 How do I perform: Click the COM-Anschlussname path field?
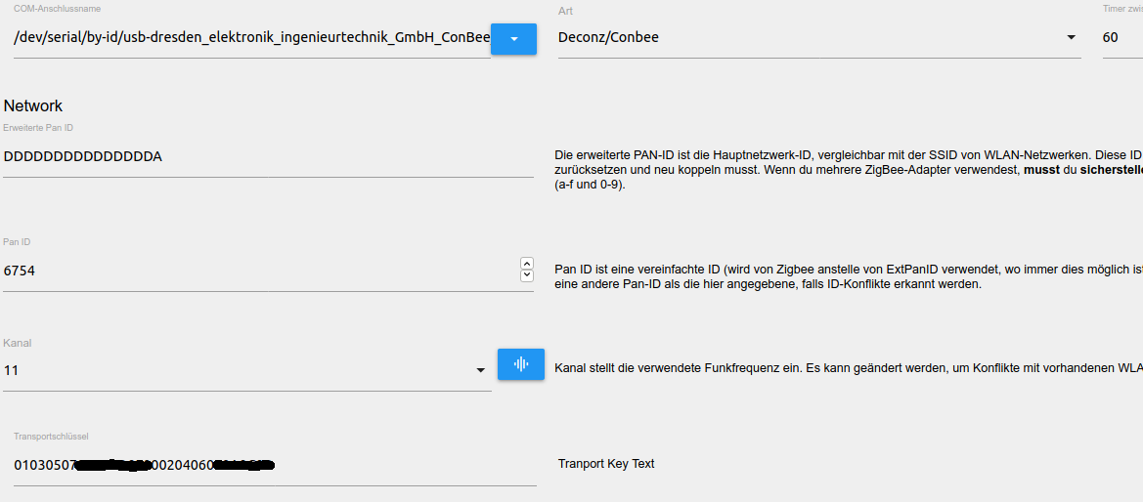click(x=250, y=38)
